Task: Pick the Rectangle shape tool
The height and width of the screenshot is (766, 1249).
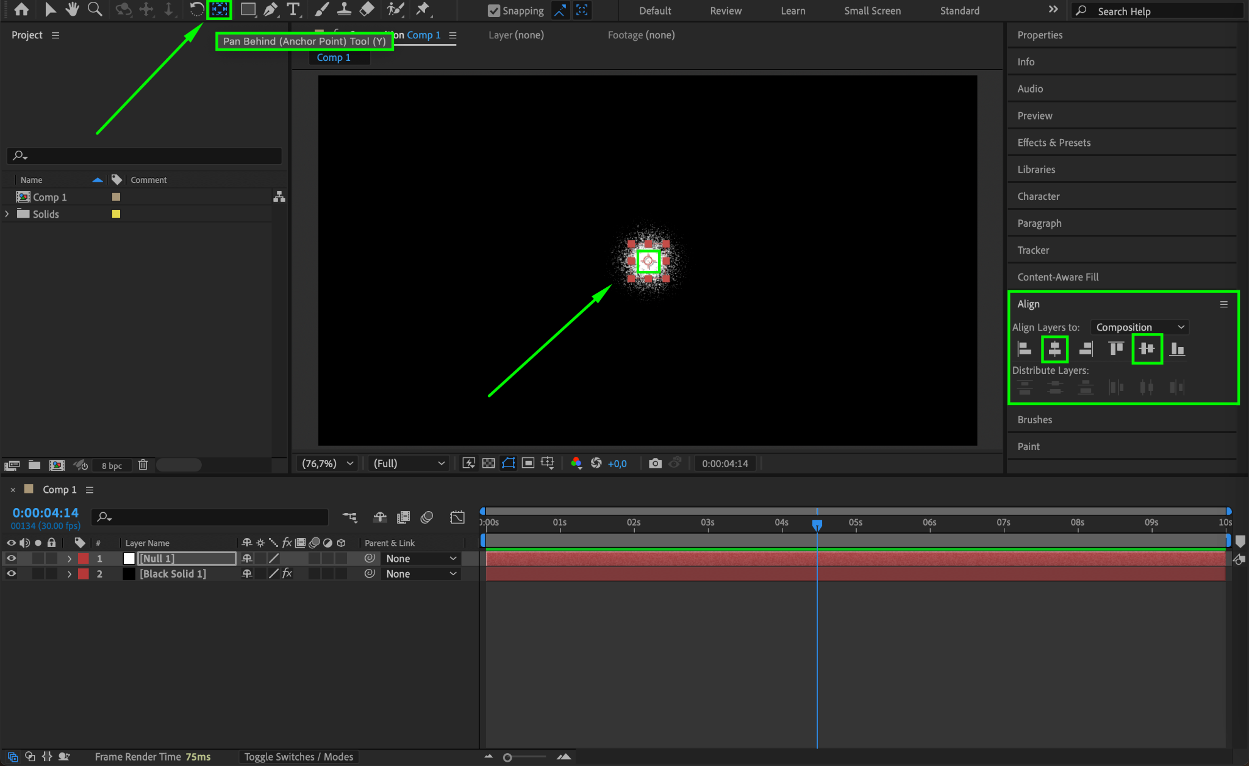Action: [x=248, y=10]
